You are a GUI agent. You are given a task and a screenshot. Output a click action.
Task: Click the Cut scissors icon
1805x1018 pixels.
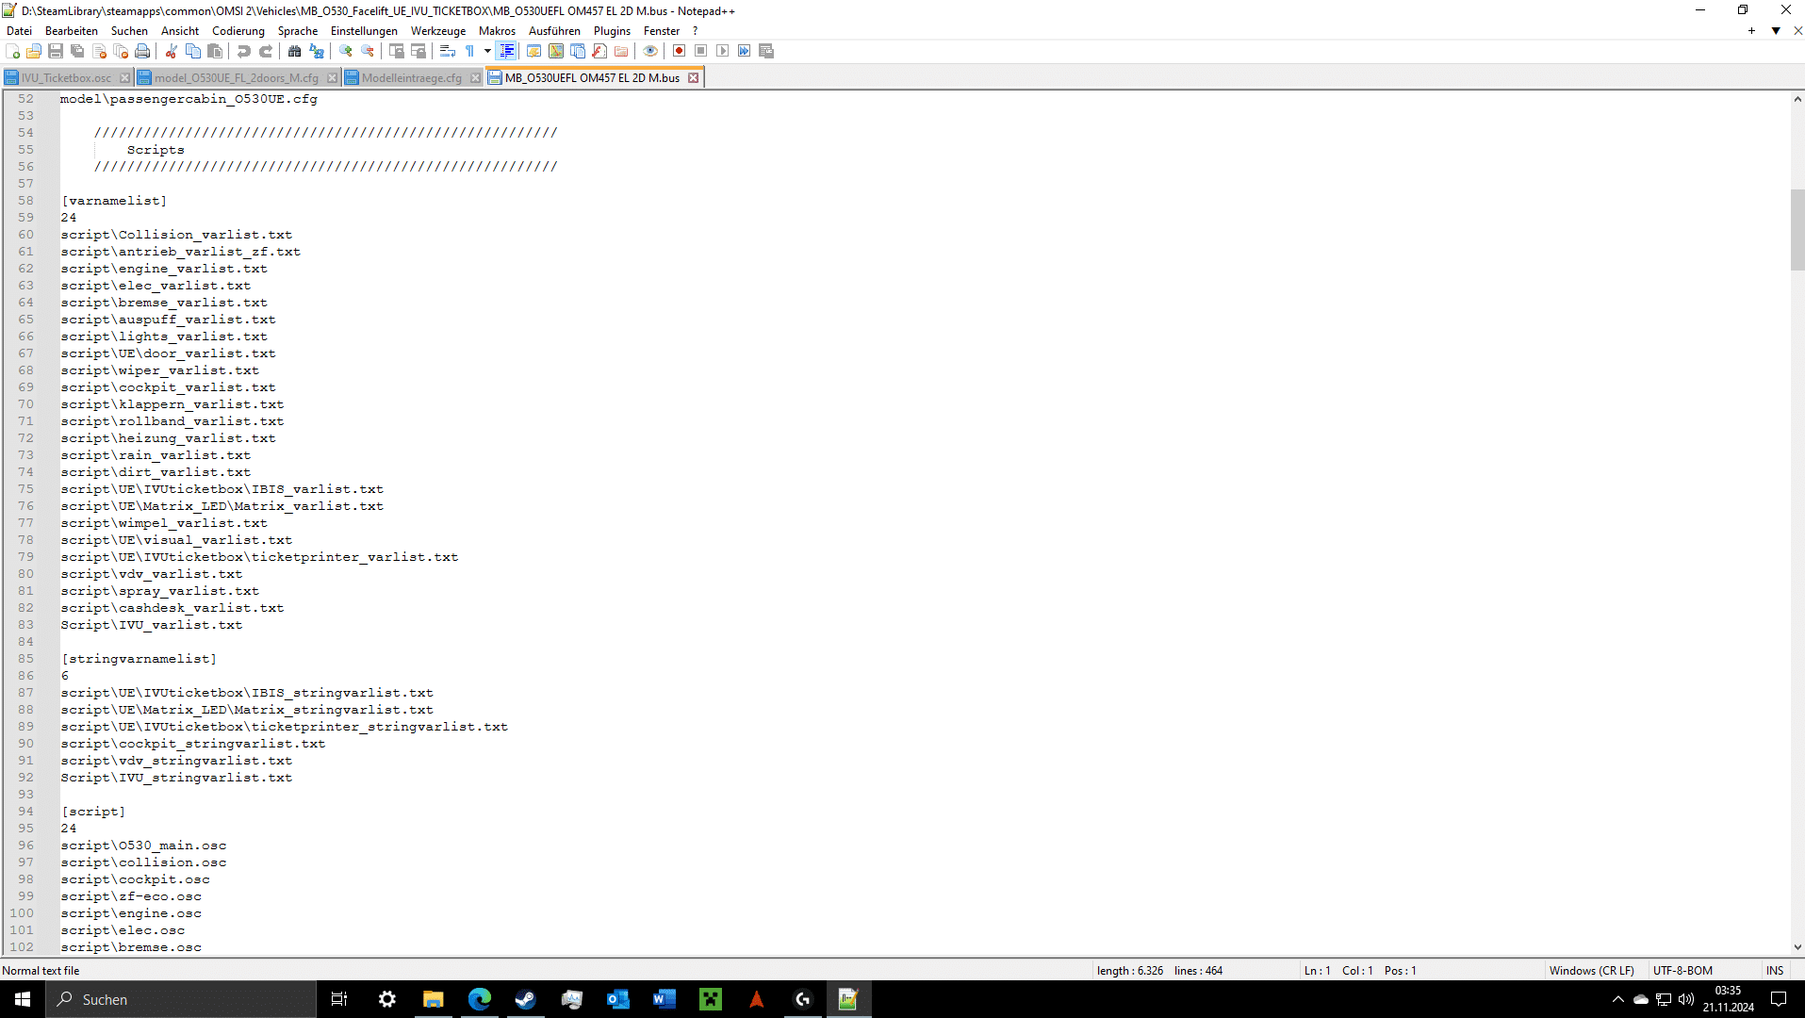tap(172, 51)
